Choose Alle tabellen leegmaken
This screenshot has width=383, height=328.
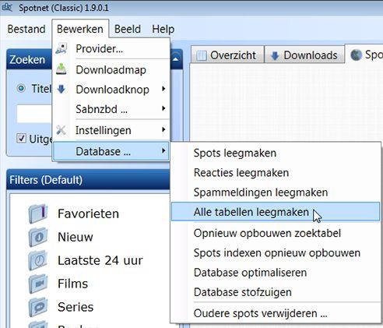coord(276,212)
